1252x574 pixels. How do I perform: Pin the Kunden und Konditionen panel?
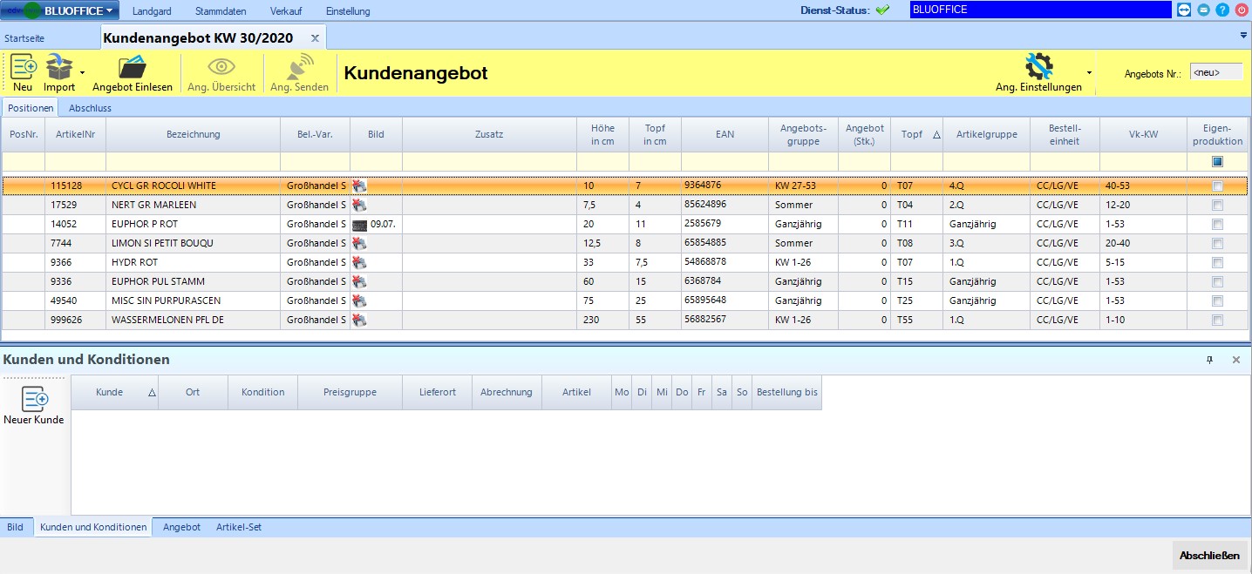tap(1209, 360)
